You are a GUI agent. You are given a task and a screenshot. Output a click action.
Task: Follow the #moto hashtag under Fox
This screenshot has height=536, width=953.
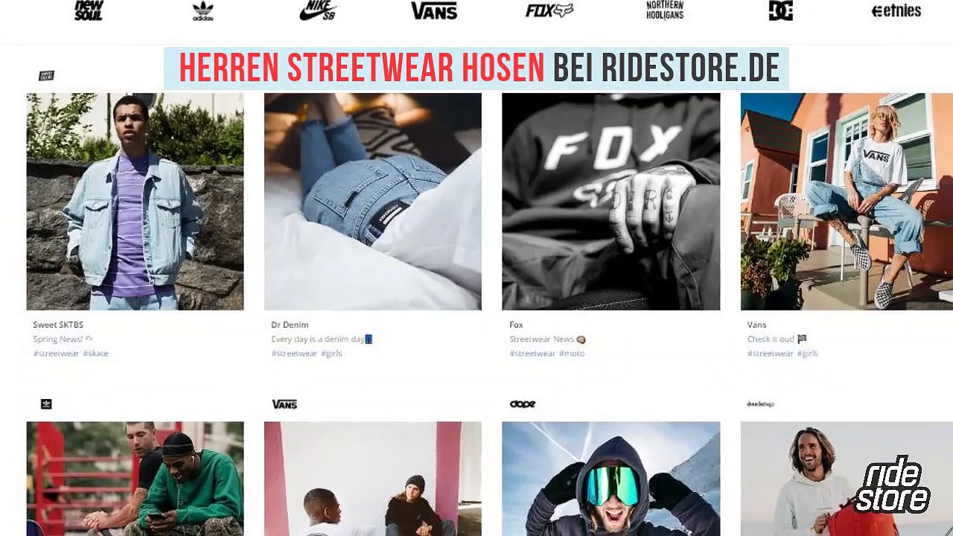coord(572,354)
